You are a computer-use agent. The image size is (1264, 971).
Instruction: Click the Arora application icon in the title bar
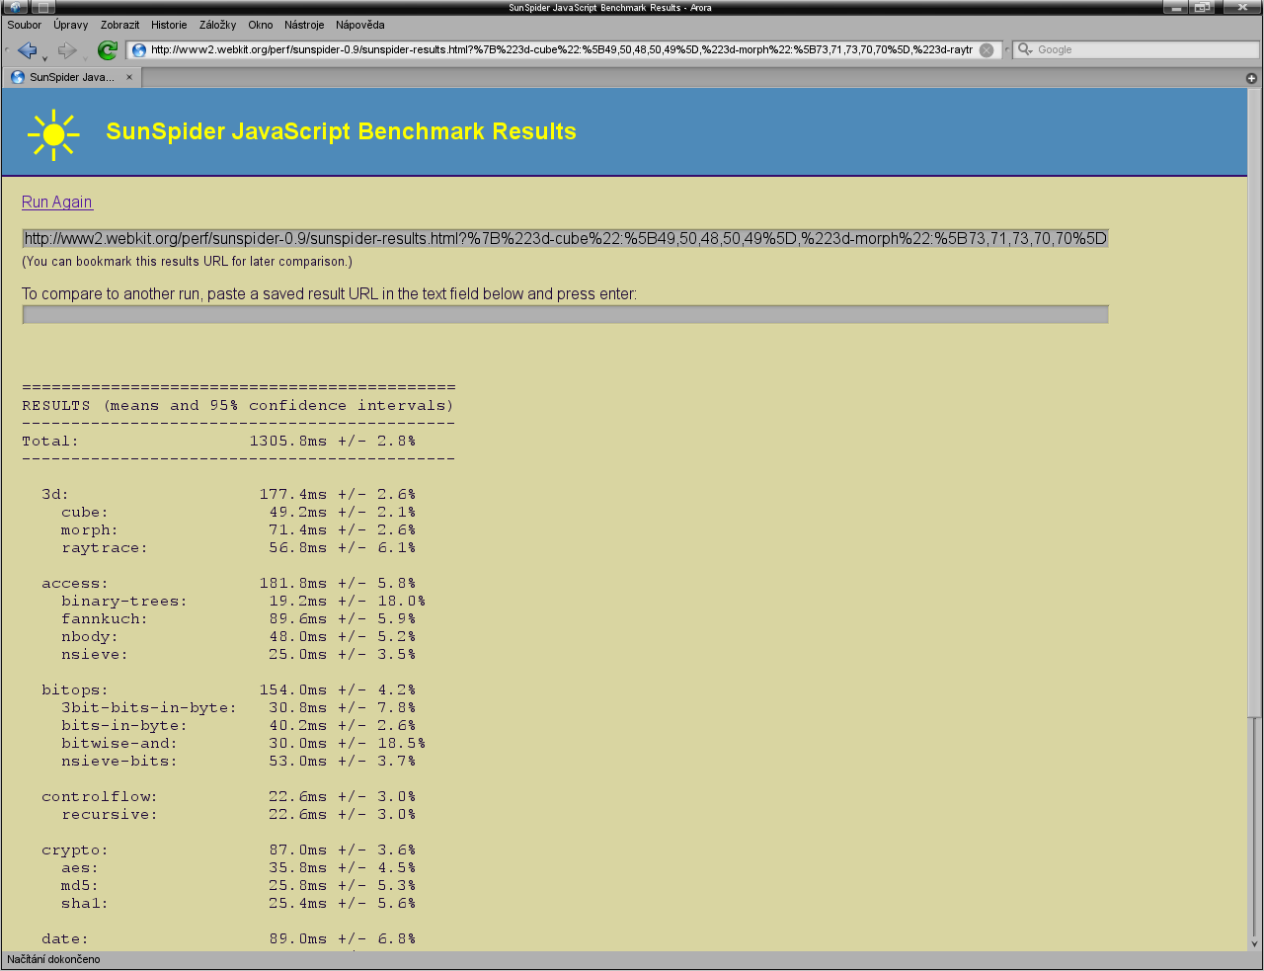[15, 7]
